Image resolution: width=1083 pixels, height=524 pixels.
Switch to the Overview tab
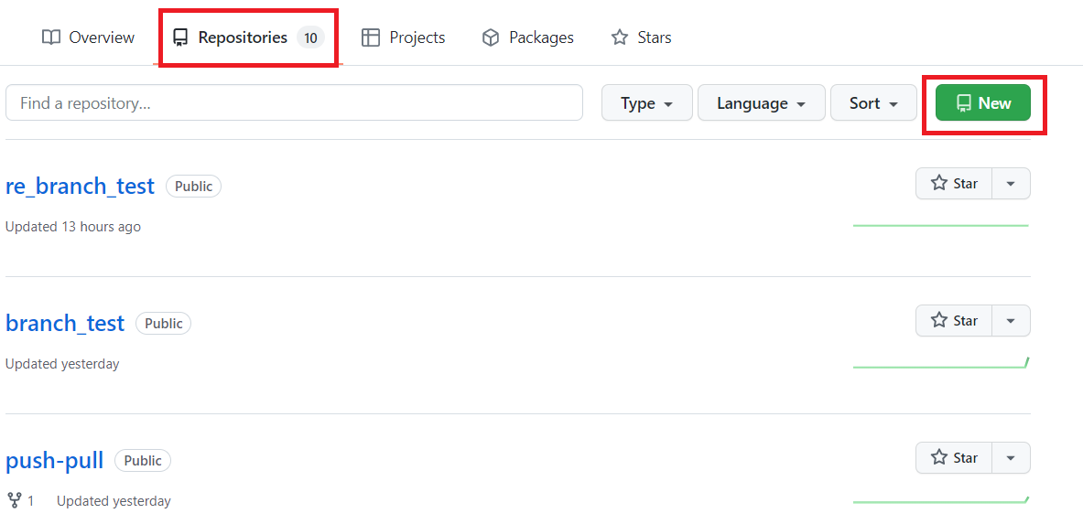[89, 37]
